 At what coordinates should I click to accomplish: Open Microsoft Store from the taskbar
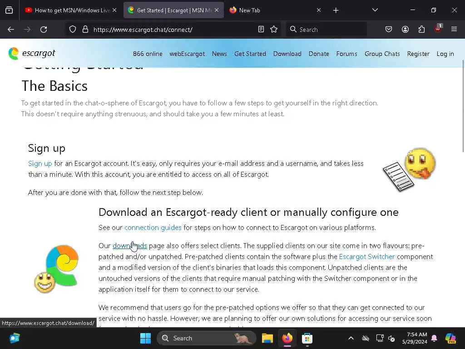point(307,338)
